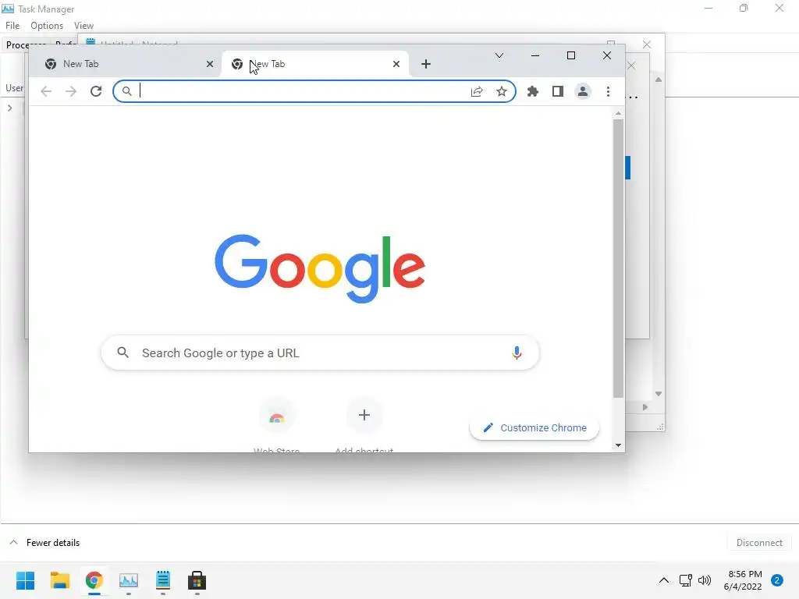The width and height of the screenshot is (799, 599).
Task: Open the Chrome tab search chevron
Action: point(499,55)
